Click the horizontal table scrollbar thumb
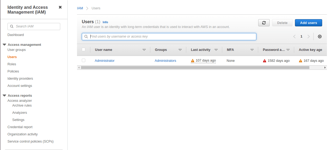Image resolution: width=336 pixels, height=150 pixels. click(195, 68)
